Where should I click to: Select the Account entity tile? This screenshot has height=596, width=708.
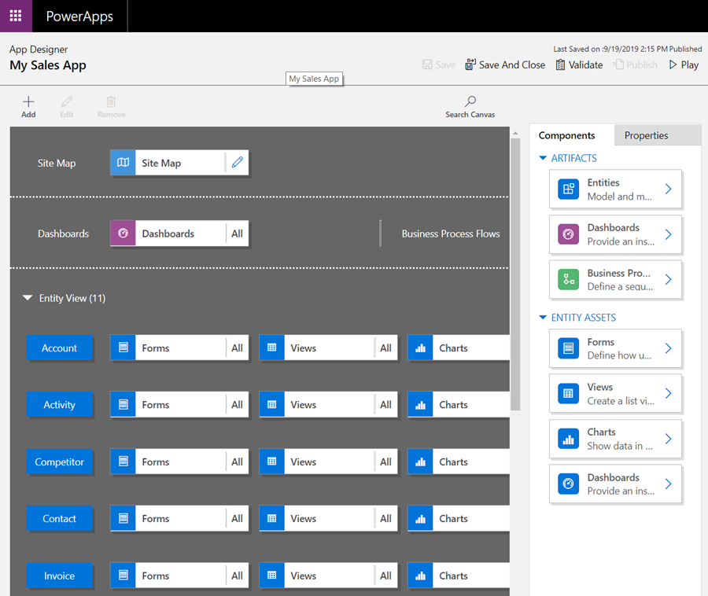point(59,348)
